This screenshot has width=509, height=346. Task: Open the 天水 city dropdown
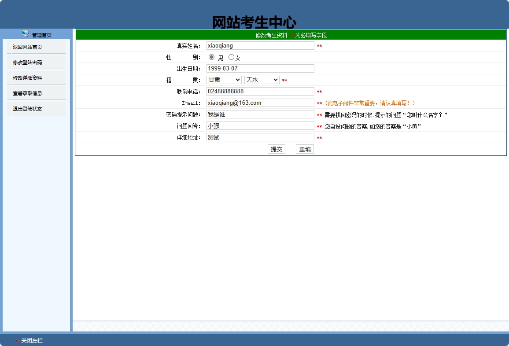pos(262,80)
